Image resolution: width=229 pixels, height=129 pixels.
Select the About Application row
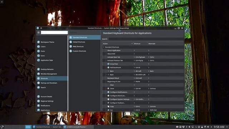click(x=143, y=51)
